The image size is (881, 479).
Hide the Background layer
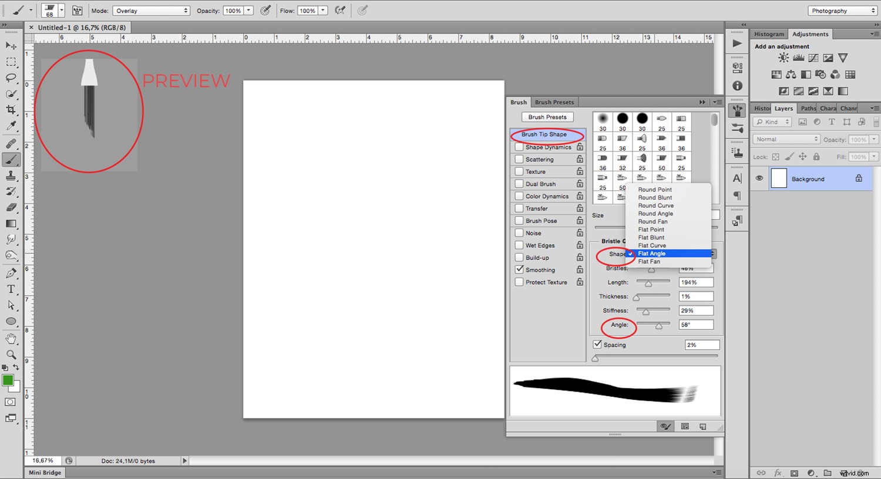coord(759,178)
